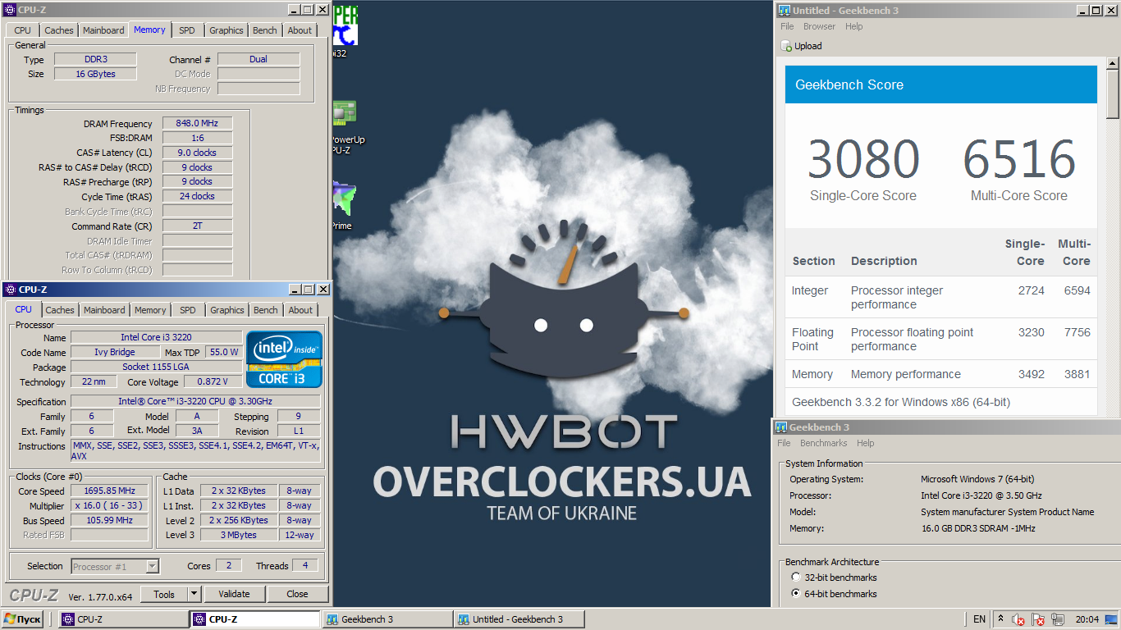
Task: Switch to Caches tab in upper CPU-Z window
Action: coord(59,30)
